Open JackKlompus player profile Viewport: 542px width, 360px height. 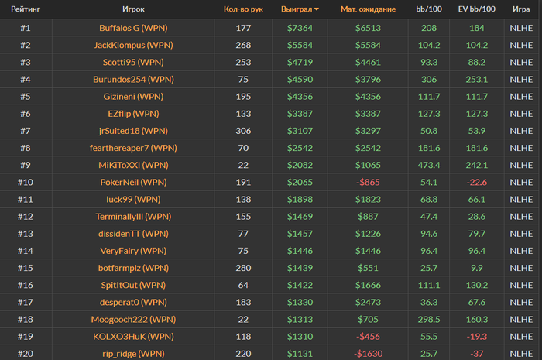click(x=133, y=45)
